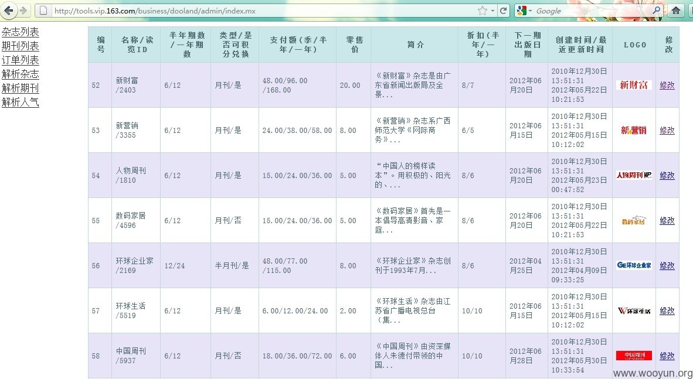Open the browser home page icon

click(x=676, y=11)
